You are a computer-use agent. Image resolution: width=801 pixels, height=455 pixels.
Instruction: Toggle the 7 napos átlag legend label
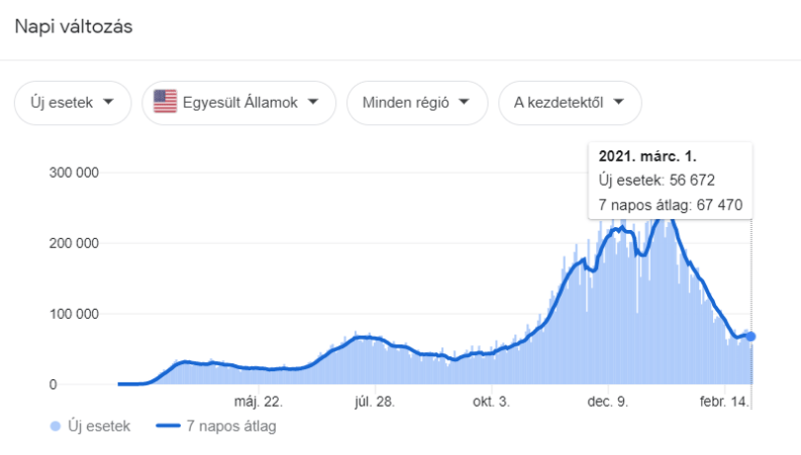tap(231, 426)
